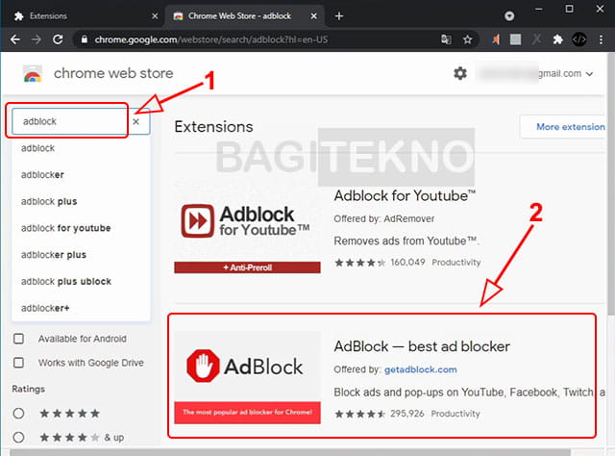Reload the Chrome Web Store page
This screenshot has width=615, height=456.
[x=58, y=39]
